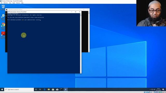Click the 'Right Ctrl' host key indicator
Image resolution: width=166 pixels, height=93 pixels.
(x=164, y=92)
